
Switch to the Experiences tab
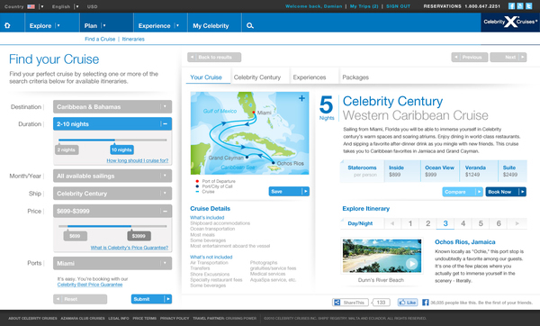(x=310, y=77)
